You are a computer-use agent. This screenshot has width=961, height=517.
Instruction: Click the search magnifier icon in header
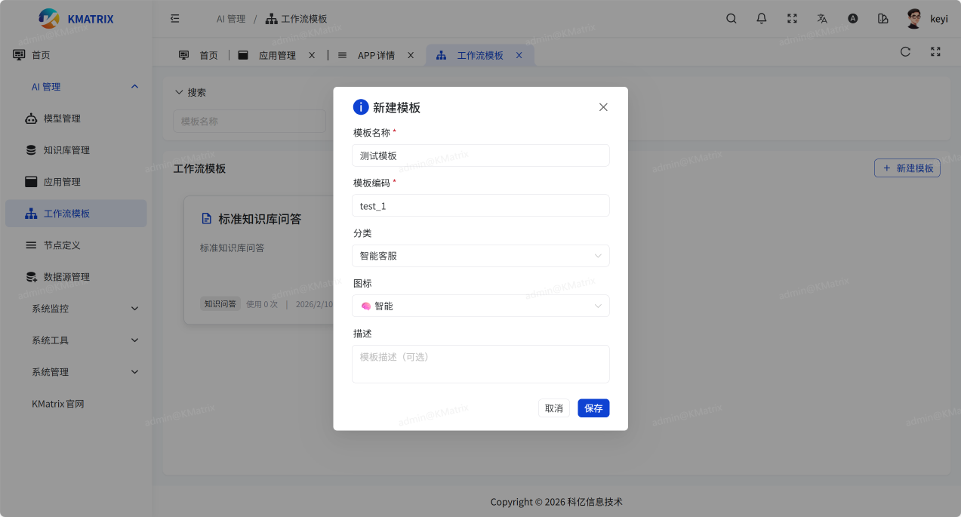pos(731,19)
